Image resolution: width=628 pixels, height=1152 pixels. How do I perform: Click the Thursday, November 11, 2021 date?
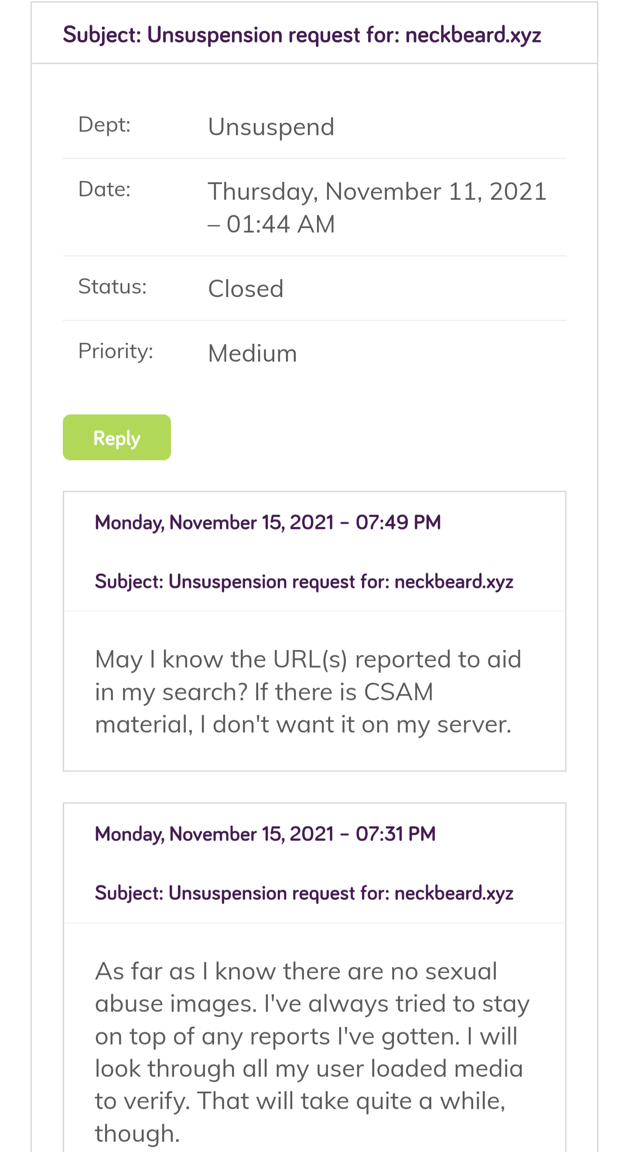[377, 192]
